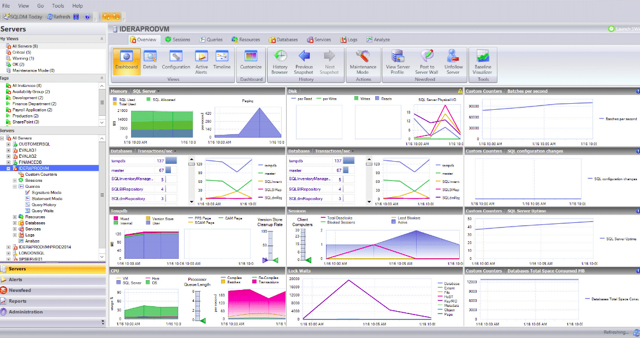Open the View menu
Screen dimensions: 640x338
23,5
